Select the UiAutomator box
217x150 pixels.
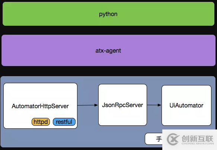[x=186, y=105]
